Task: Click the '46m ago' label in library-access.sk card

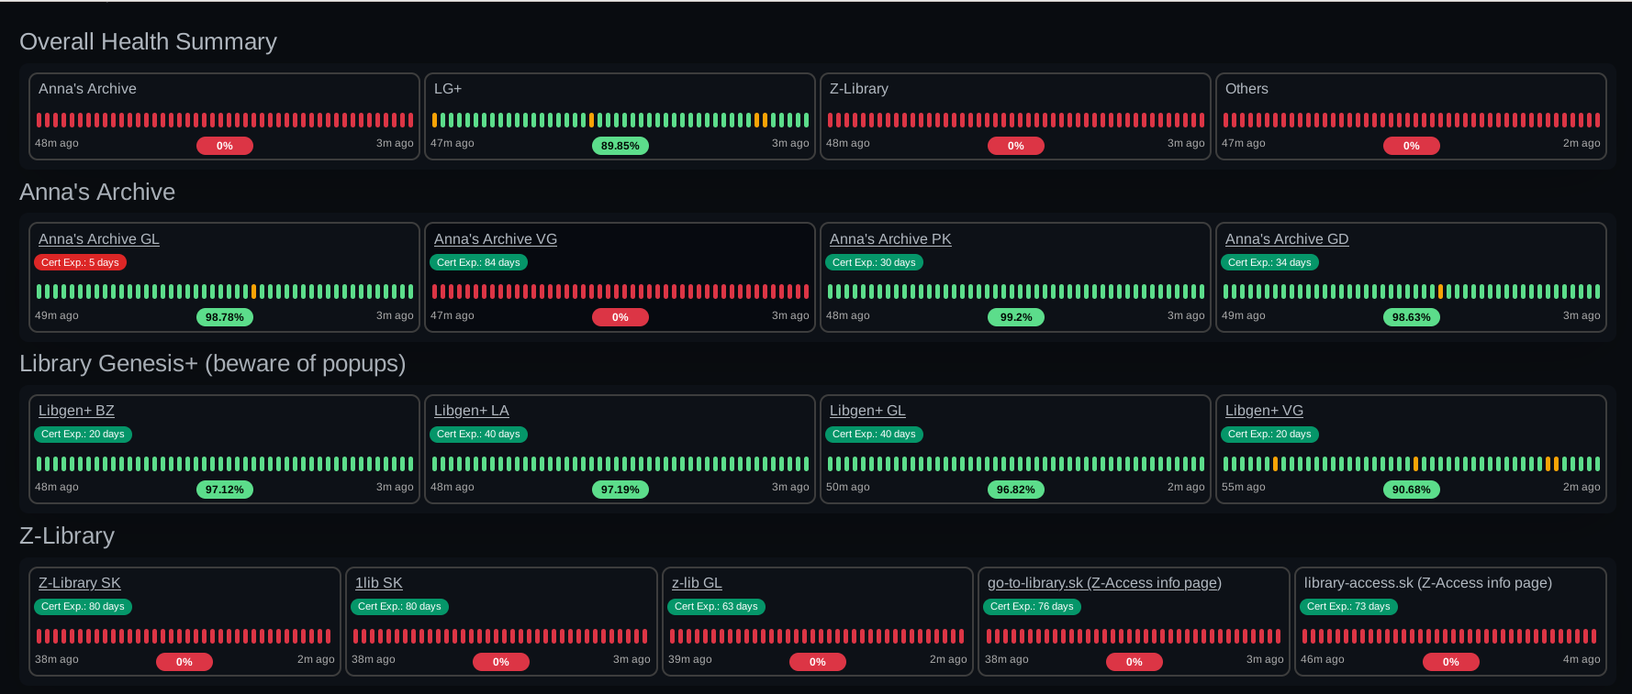Action: [x=1323, y=660]
